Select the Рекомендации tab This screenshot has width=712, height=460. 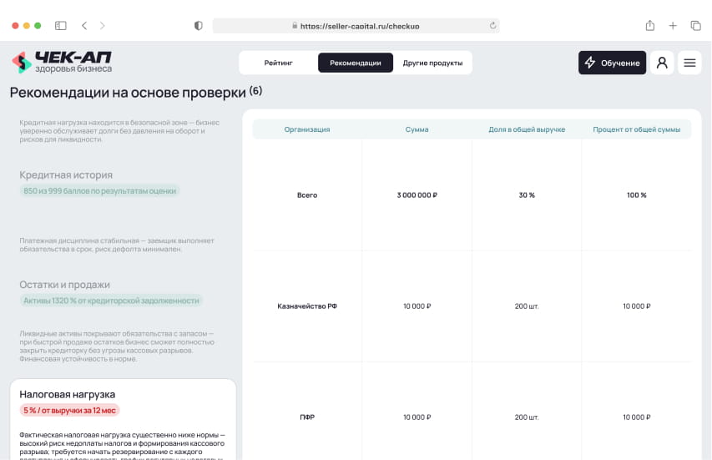click(356, 63)
